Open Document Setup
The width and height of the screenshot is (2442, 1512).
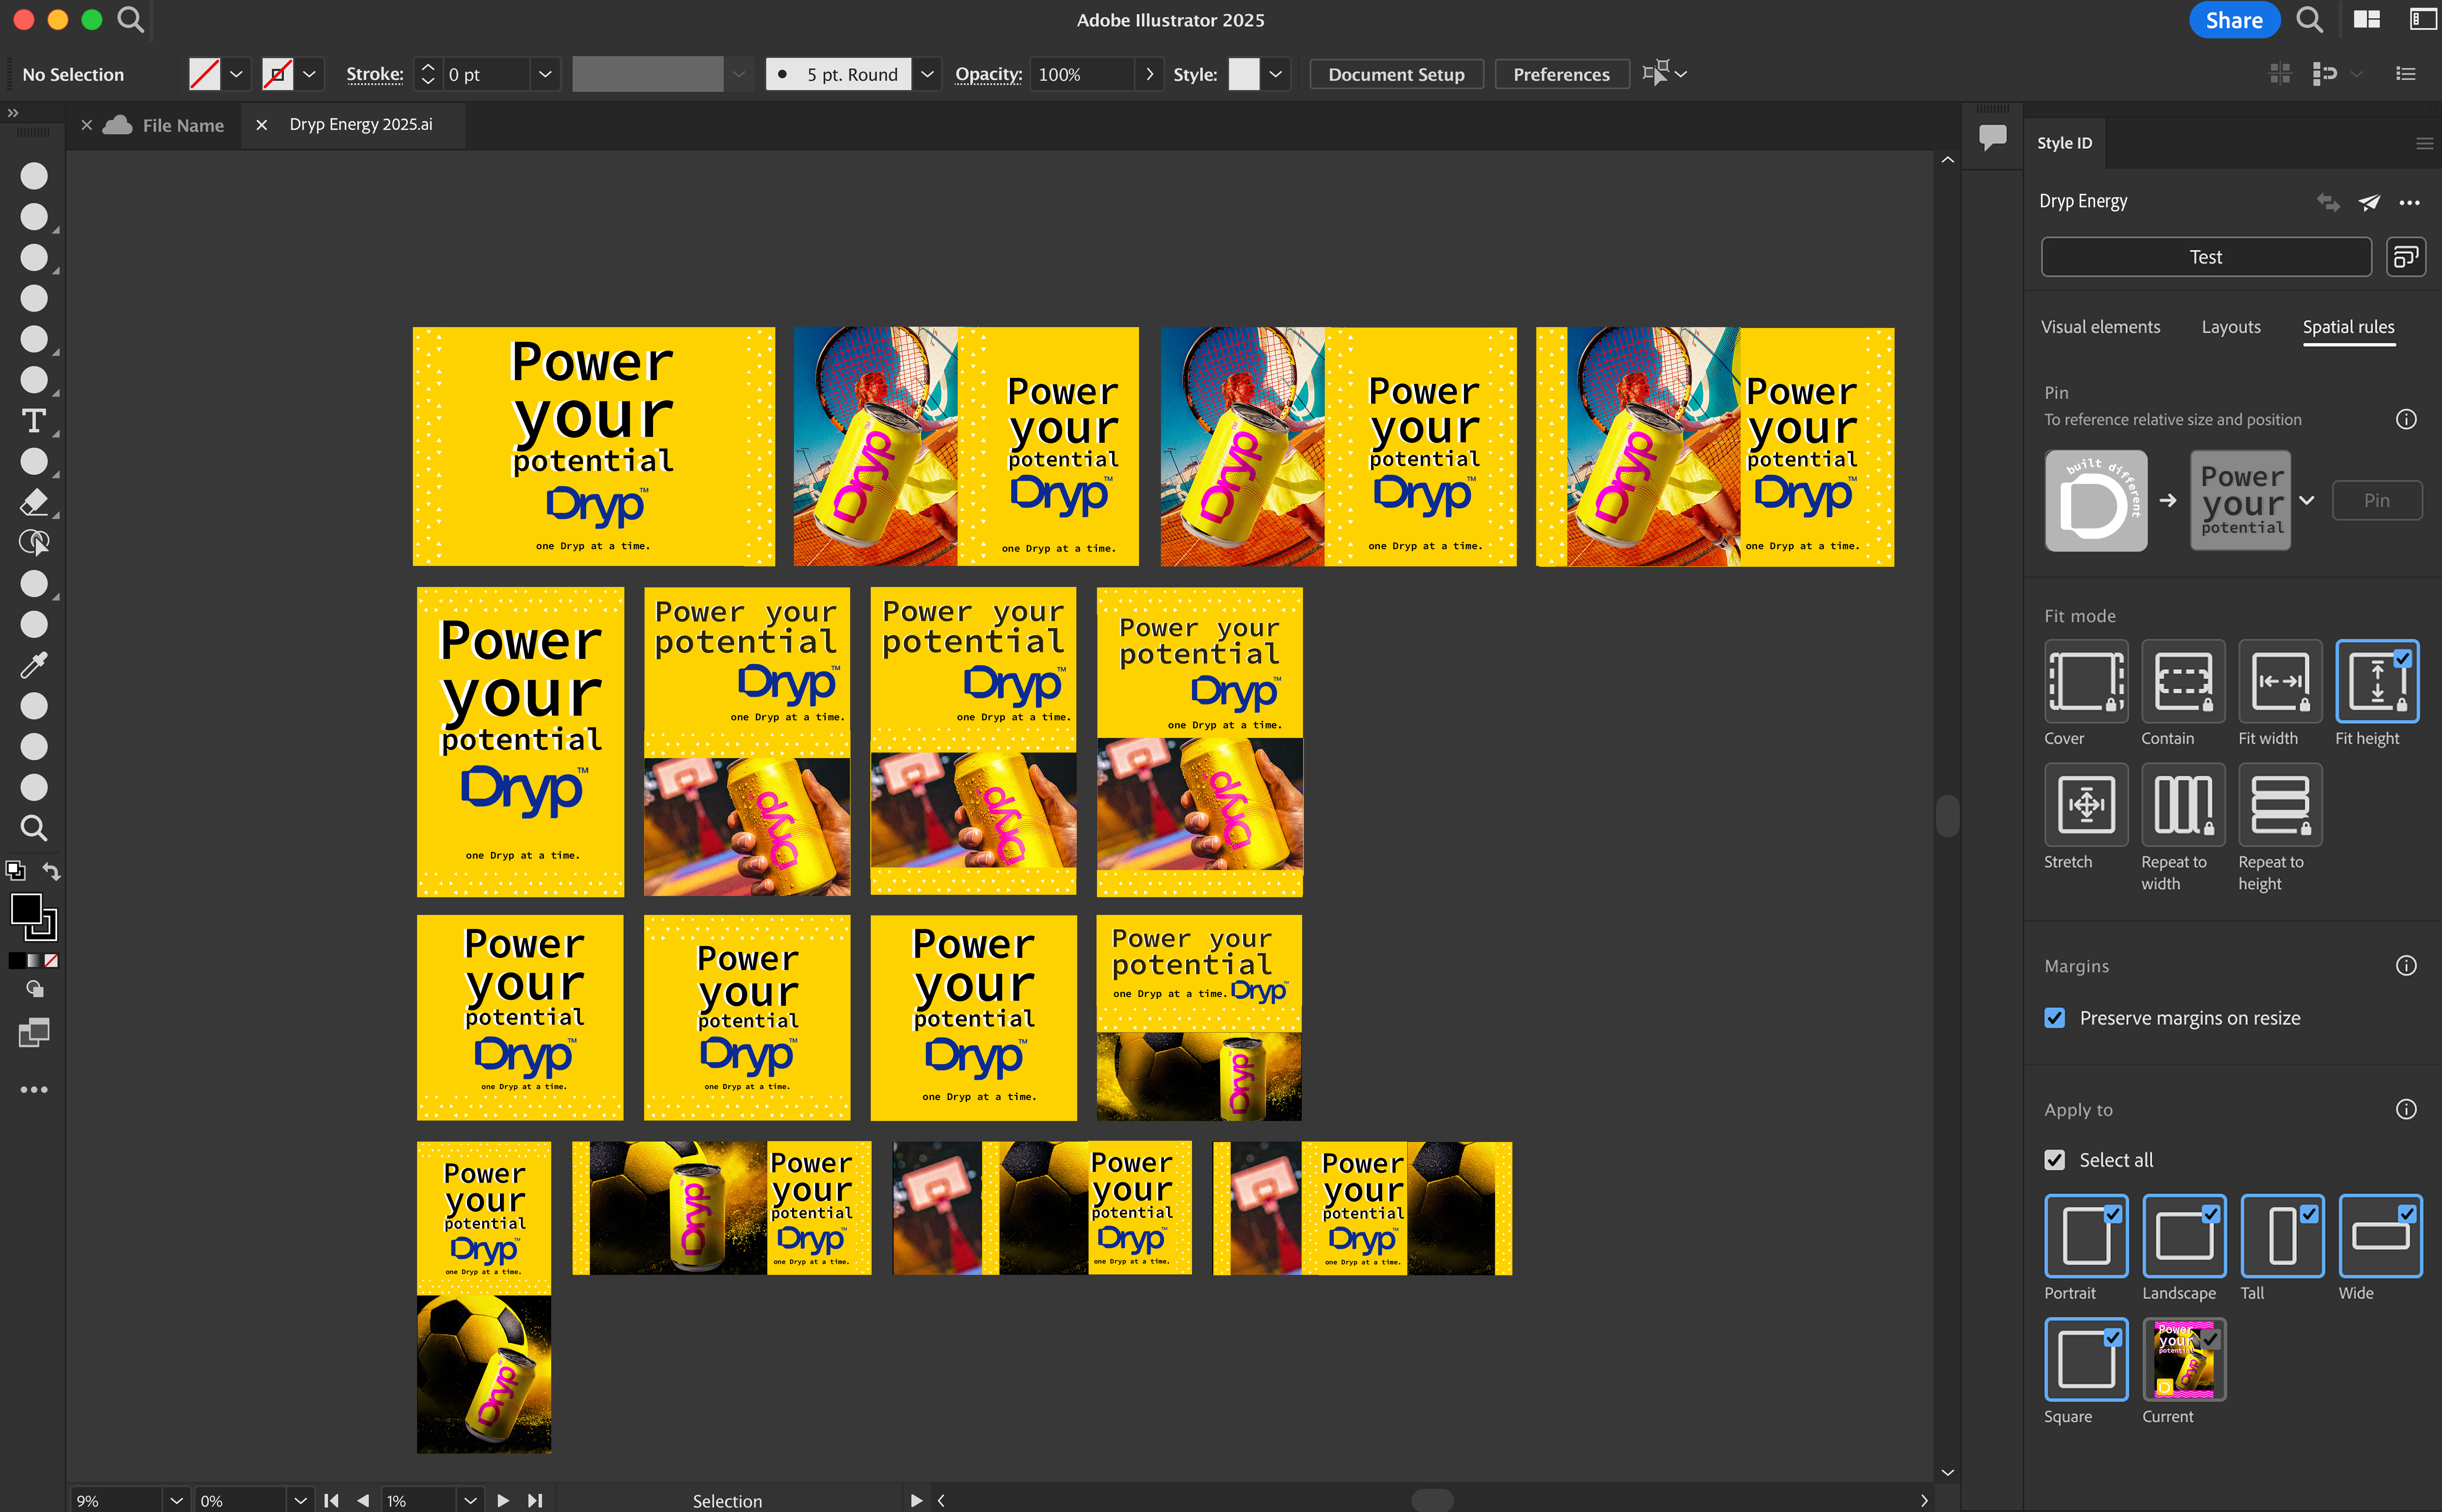point(1396,73)
